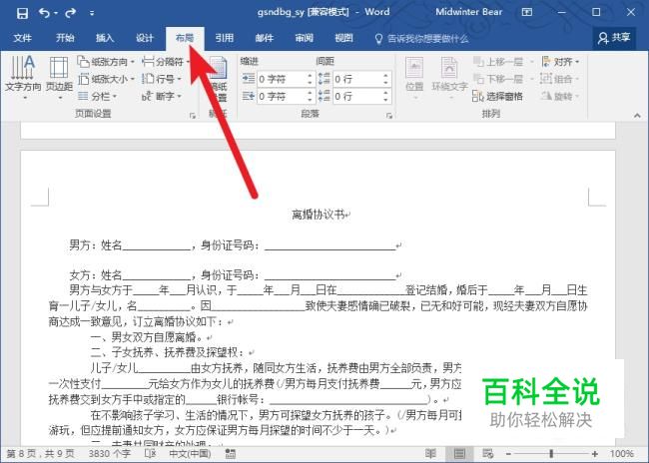Open 旋转 rotate dropdown
Viewport: 649px width, 463px height.
(560, 97)
